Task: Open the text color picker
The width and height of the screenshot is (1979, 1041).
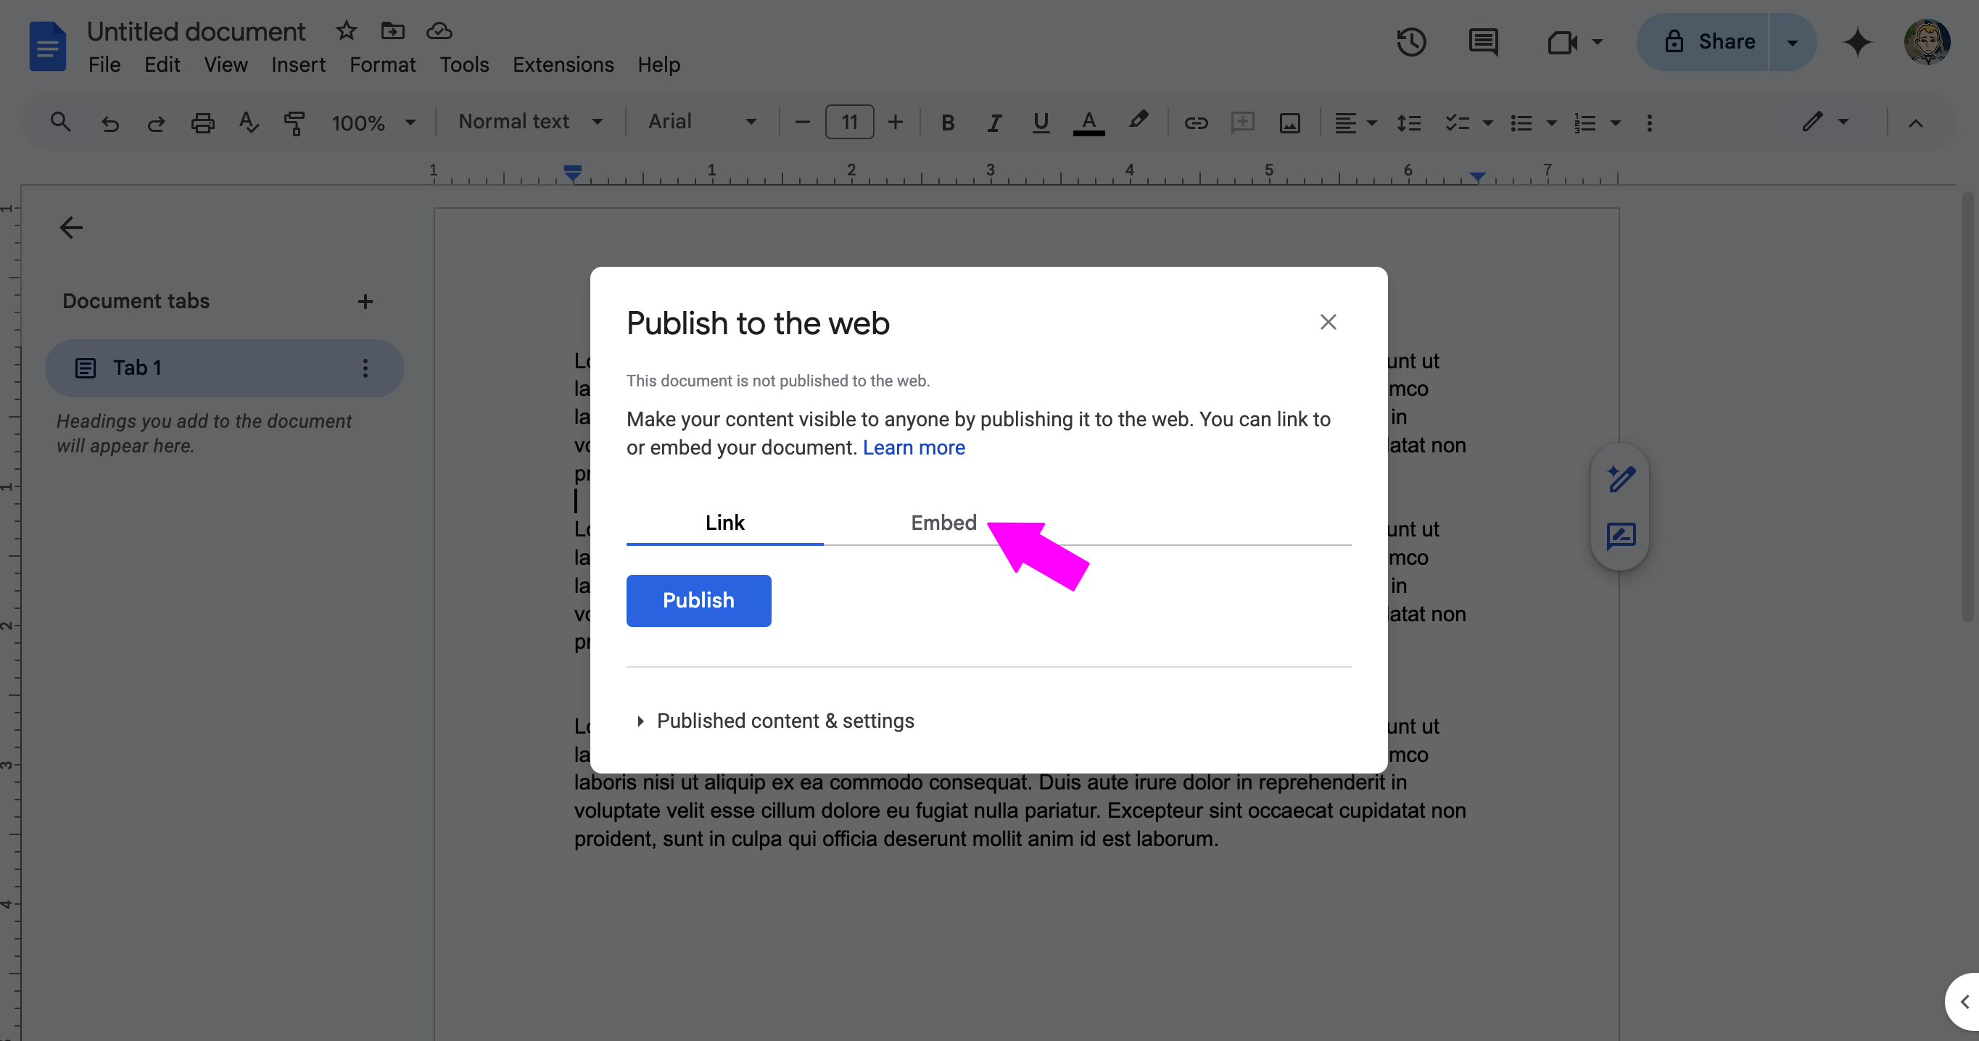Action: click(x=1088, y=123)
